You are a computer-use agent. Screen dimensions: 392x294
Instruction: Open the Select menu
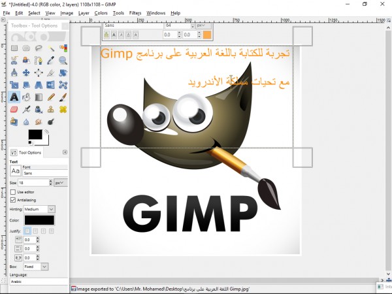34,13
